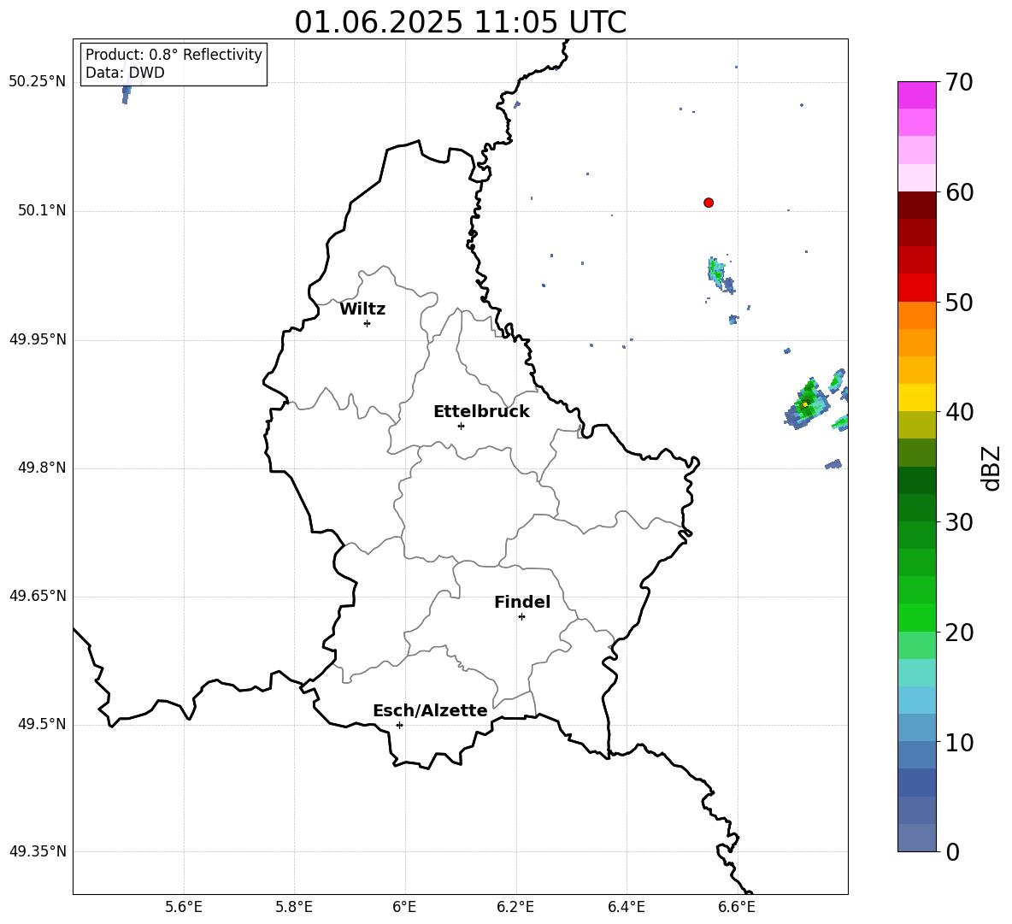Click the dBZ colorbar axis label
Screen dimensions: 1012x924
[x=991, y=468]
